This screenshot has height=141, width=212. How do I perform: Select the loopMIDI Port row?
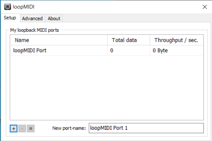[107, 51]
